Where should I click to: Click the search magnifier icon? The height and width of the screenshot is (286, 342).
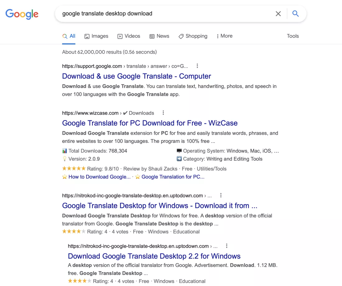(x=295, y=13)
